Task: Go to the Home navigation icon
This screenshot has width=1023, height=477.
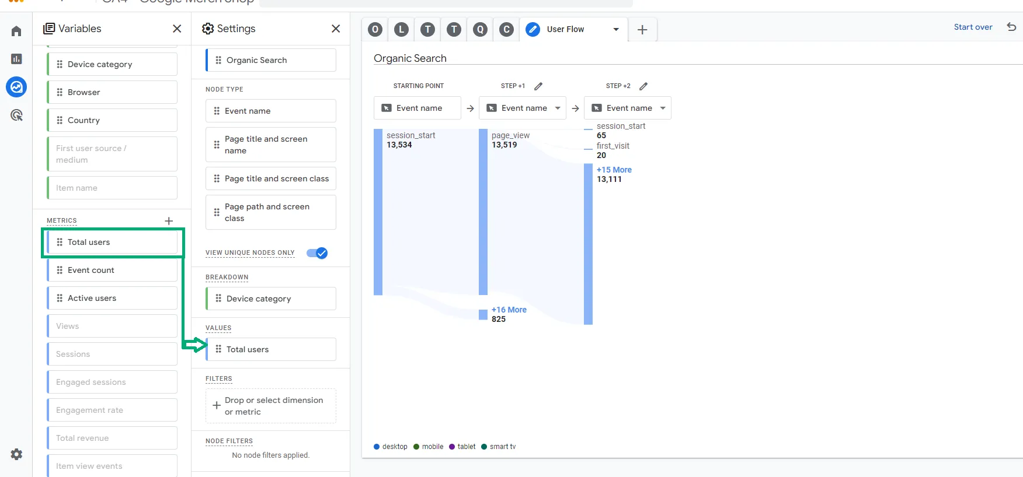Action: (16, 31)
